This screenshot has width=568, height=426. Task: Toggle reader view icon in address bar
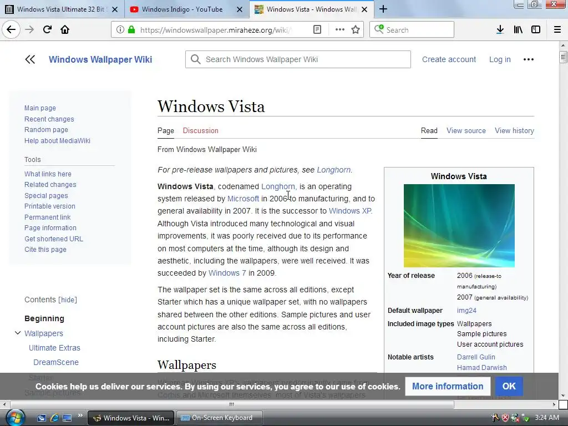click(317, 29)
